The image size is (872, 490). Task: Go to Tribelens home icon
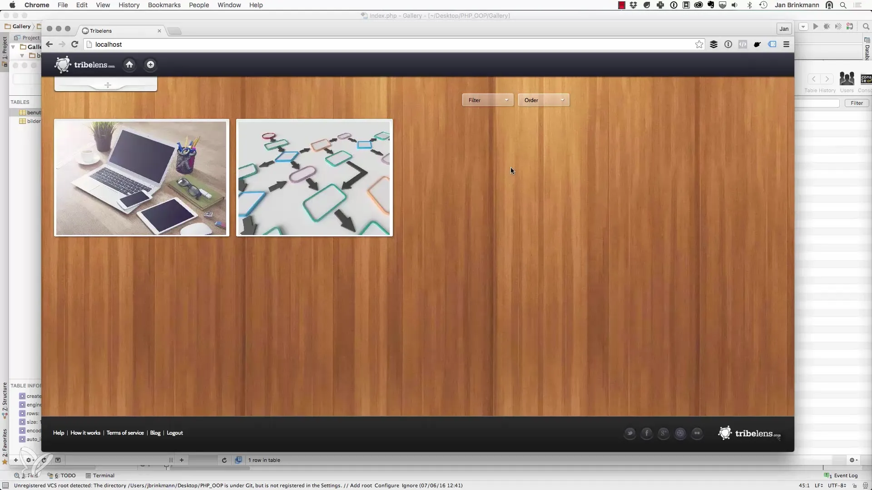coord(129,65)
